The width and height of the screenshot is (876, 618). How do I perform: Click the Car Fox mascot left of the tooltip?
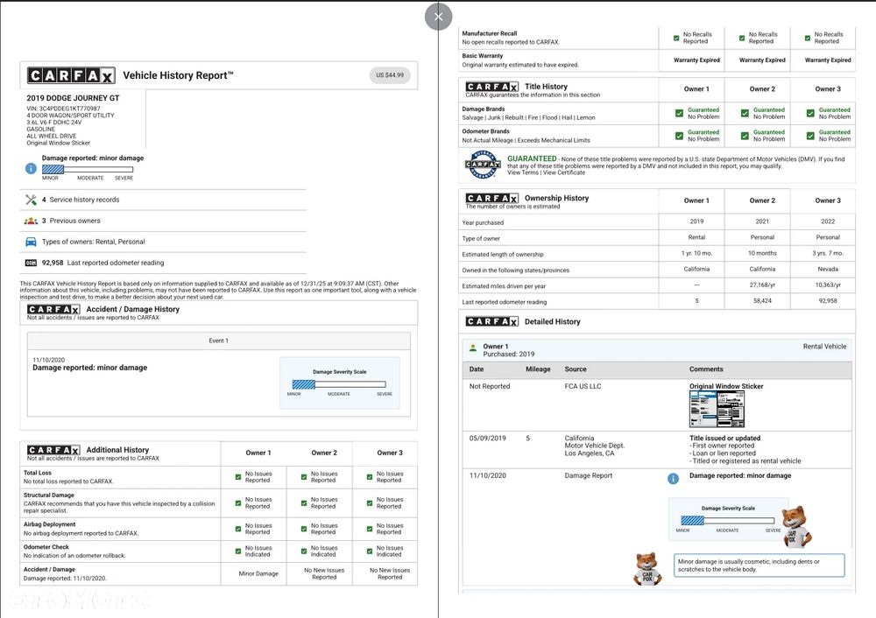pos(648,570)
